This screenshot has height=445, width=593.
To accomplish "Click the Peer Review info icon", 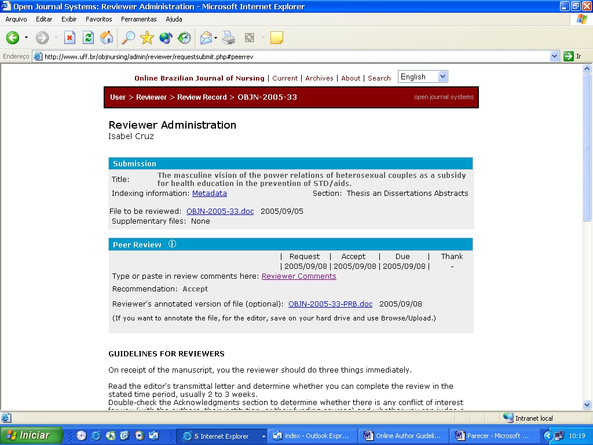I will [x=172, y=244].
